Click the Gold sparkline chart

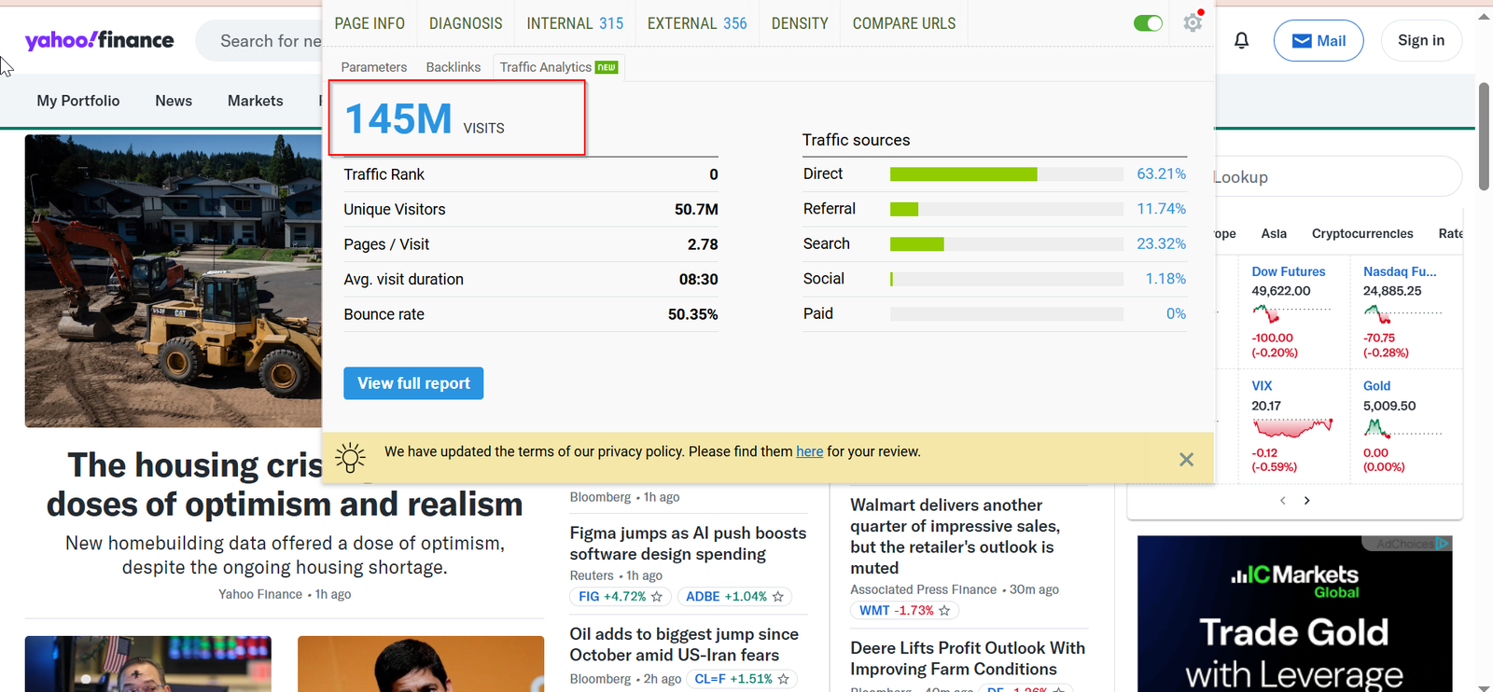(1402, 428)
